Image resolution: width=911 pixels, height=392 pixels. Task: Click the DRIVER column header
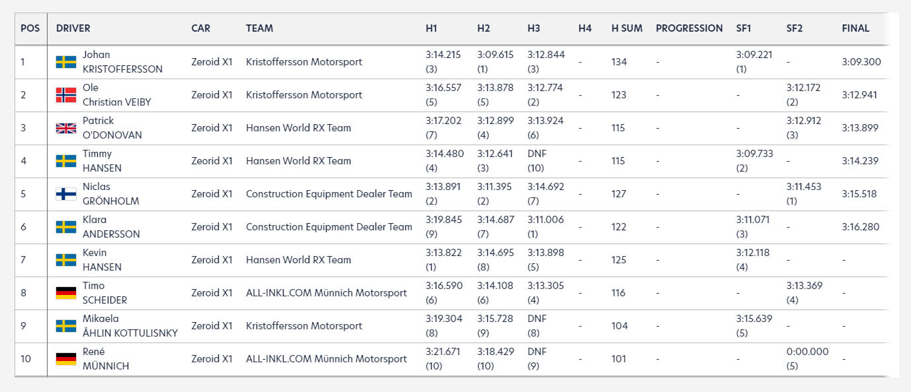click(73, 28)
